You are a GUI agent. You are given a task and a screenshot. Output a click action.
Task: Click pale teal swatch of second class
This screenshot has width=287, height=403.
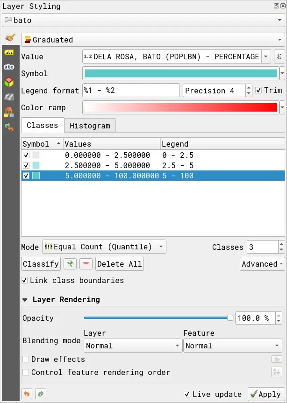(36, 165)
